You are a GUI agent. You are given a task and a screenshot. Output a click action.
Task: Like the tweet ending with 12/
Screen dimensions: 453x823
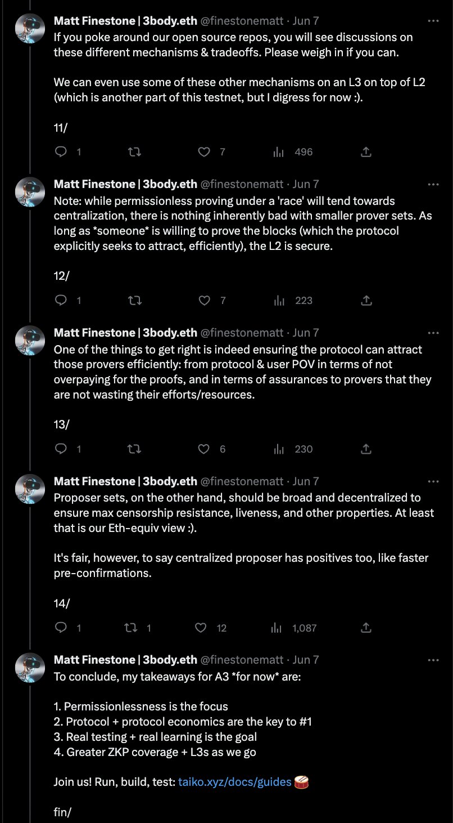pyautogui.click(x=205, y=301)
